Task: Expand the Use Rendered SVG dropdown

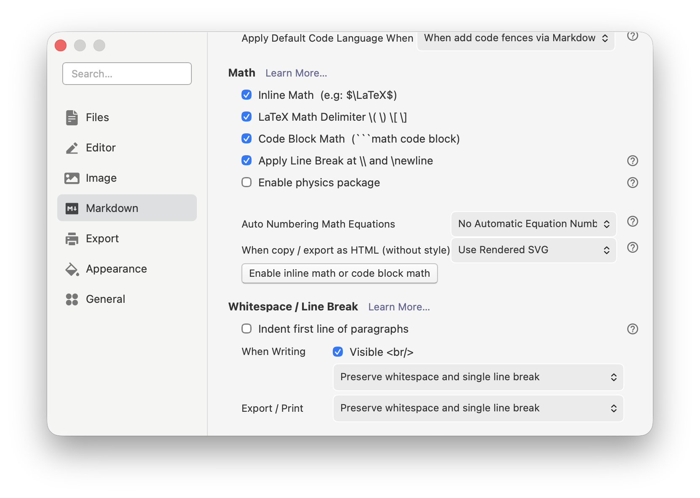Action: (533, 250)
